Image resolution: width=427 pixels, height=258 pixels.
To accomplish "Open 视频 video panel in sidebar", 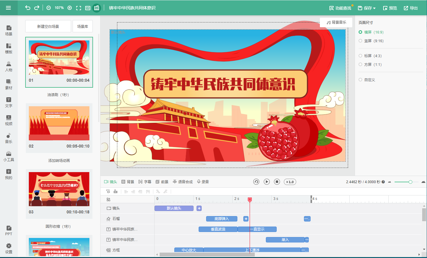I will click(x=9, y=120).
